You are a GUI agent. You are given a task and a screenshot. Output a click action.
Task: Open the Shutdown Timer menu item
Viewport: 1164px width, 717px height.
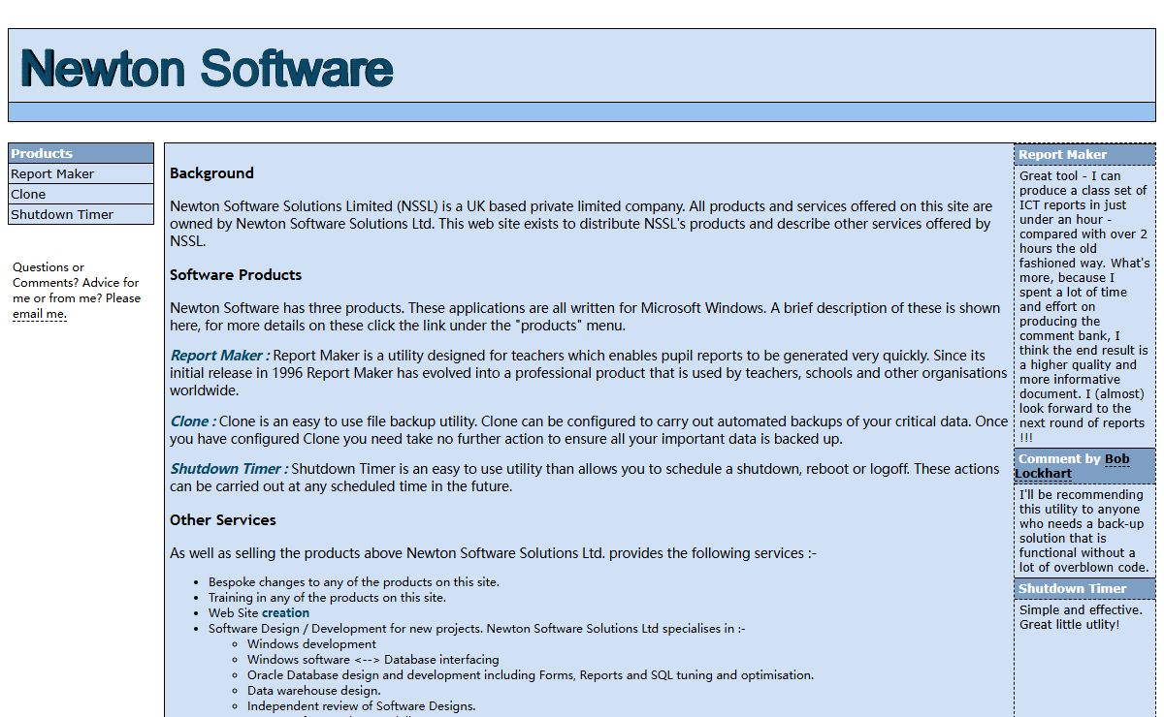click(x=81, y=214)
